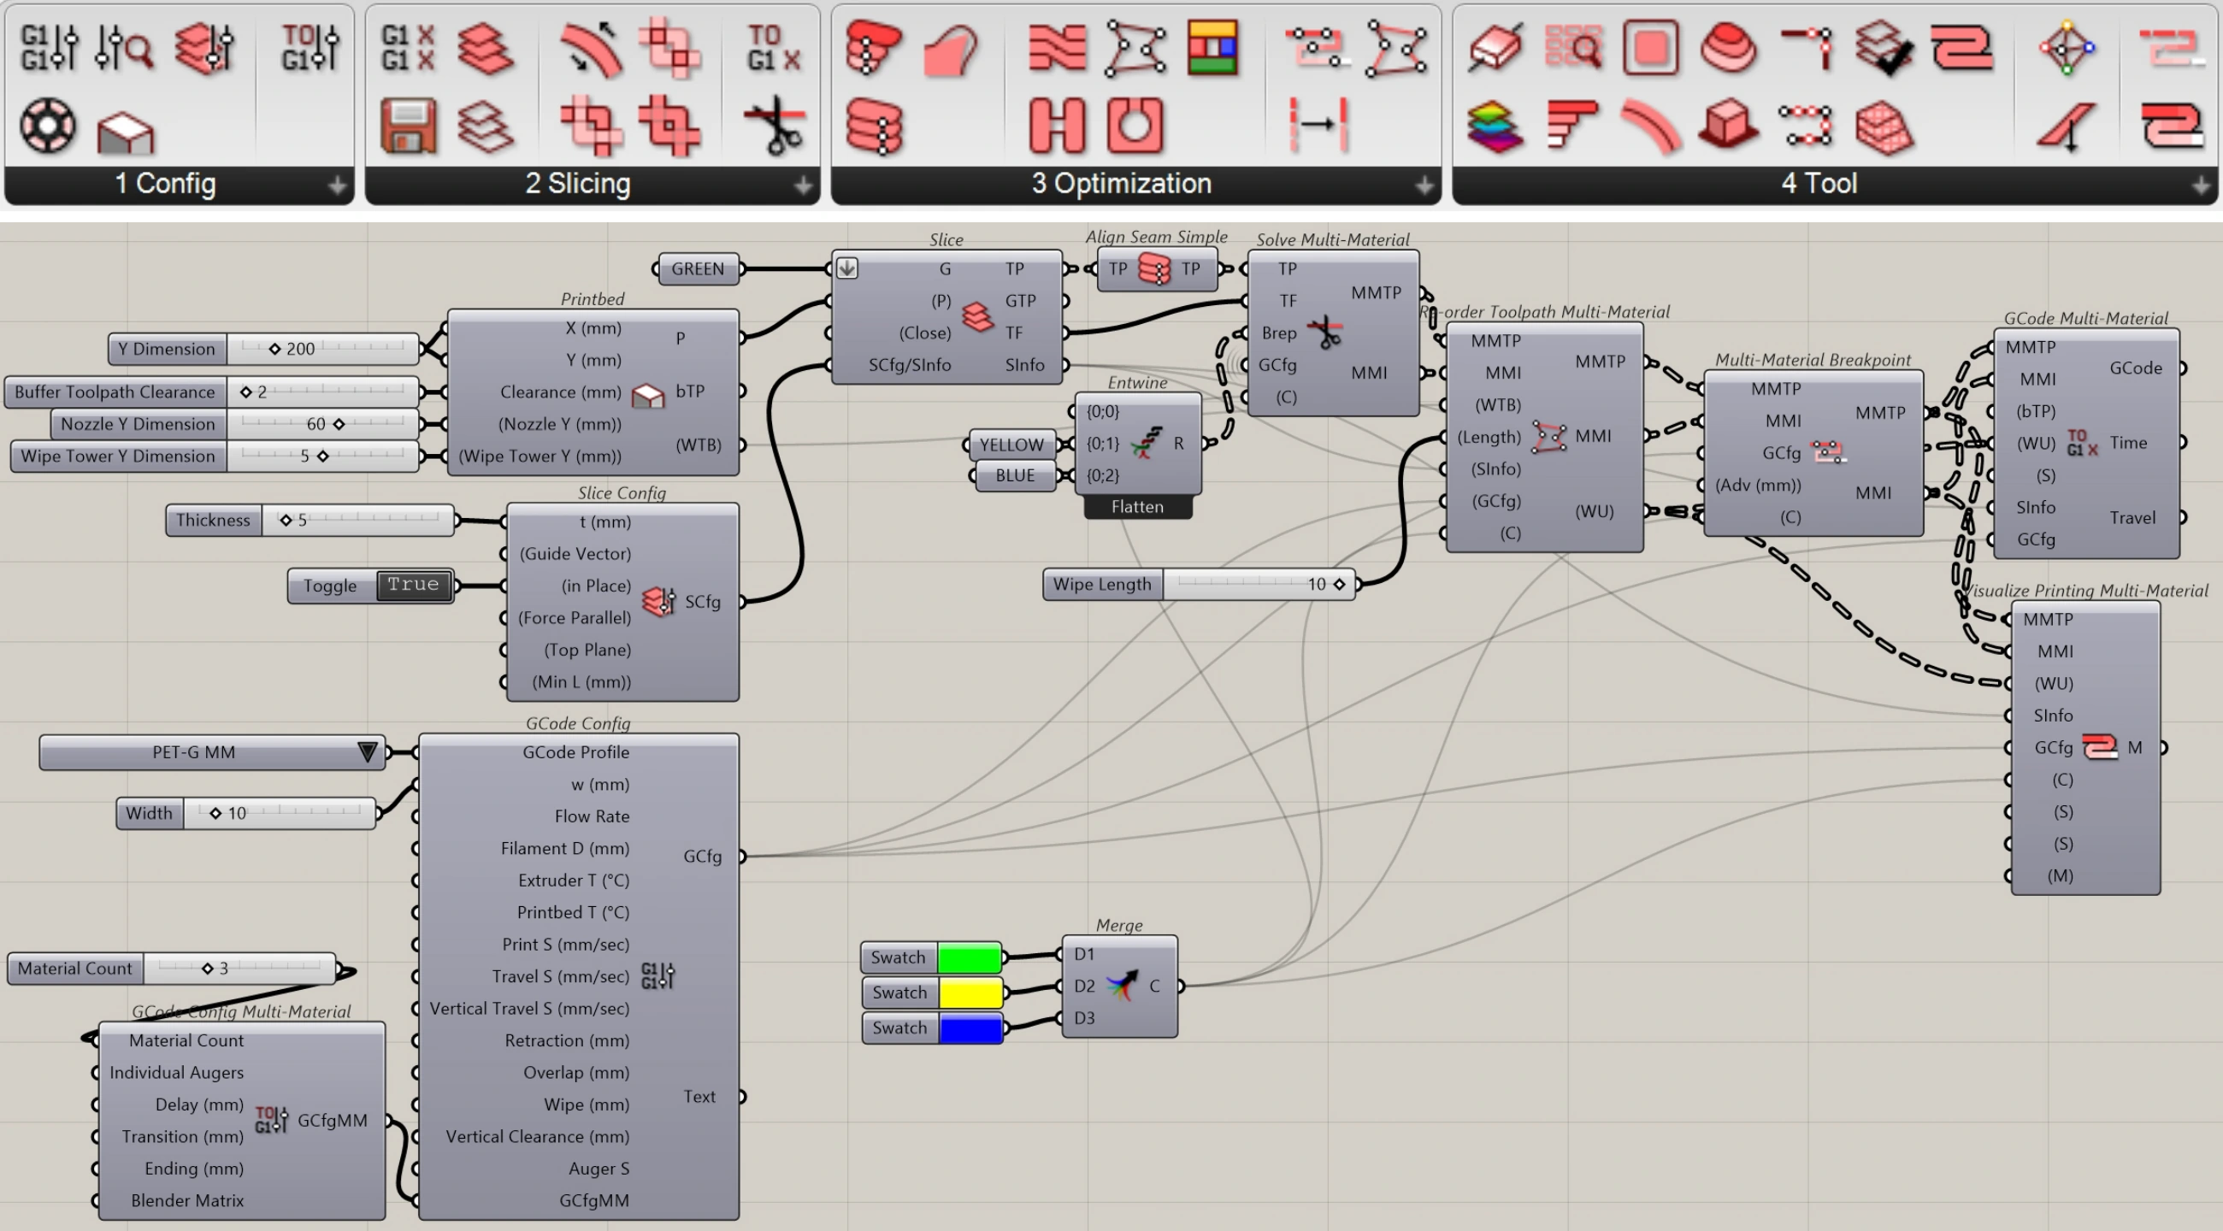This screenshot has width=2223, height=1231.
Task: Open the PET-G MM dropdown list
Action: click(x=211, y=752)
